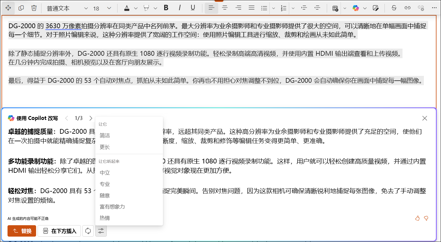This screenshot has height=242, width=441.
Task: Toggle underline formatting
Action: pos(193,8)
